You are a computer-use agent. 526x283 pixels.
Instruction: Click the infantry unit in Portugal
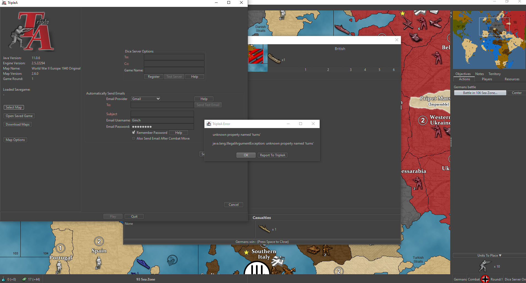click(x=59, y=267)
